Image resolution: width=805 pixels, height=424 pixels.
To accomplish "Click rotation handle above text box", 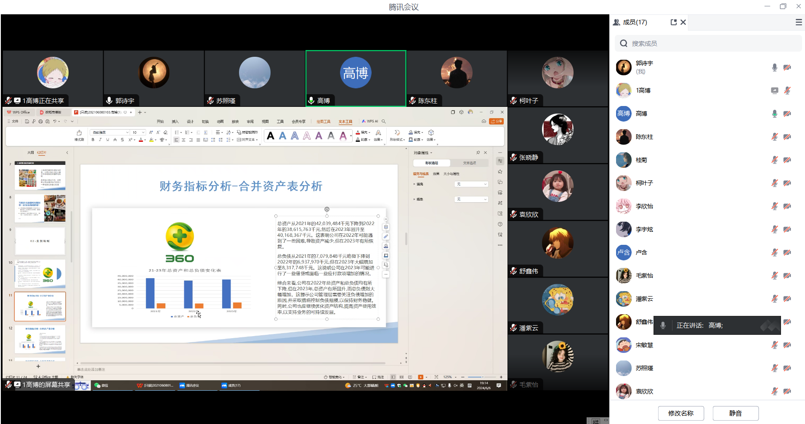I will [x=327, y=209].
